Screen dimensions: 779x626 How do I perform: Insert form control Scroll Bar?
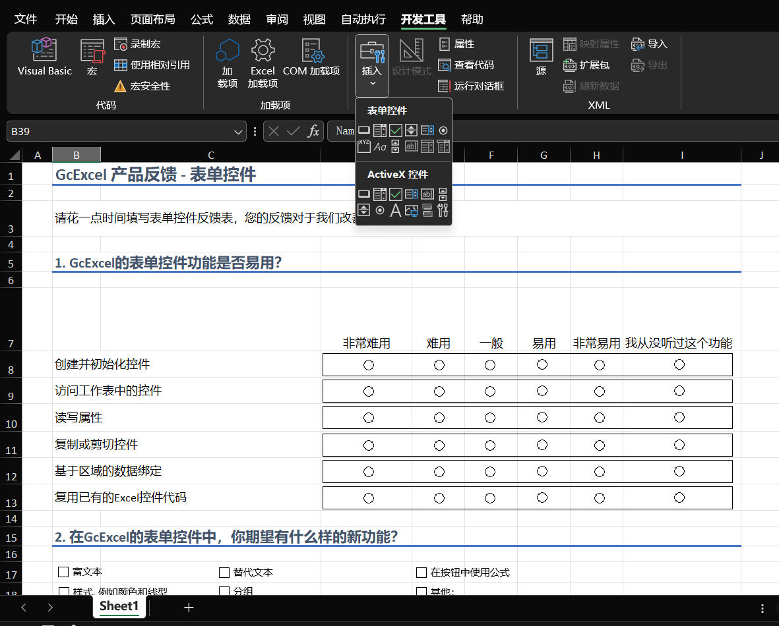[396, 146]
